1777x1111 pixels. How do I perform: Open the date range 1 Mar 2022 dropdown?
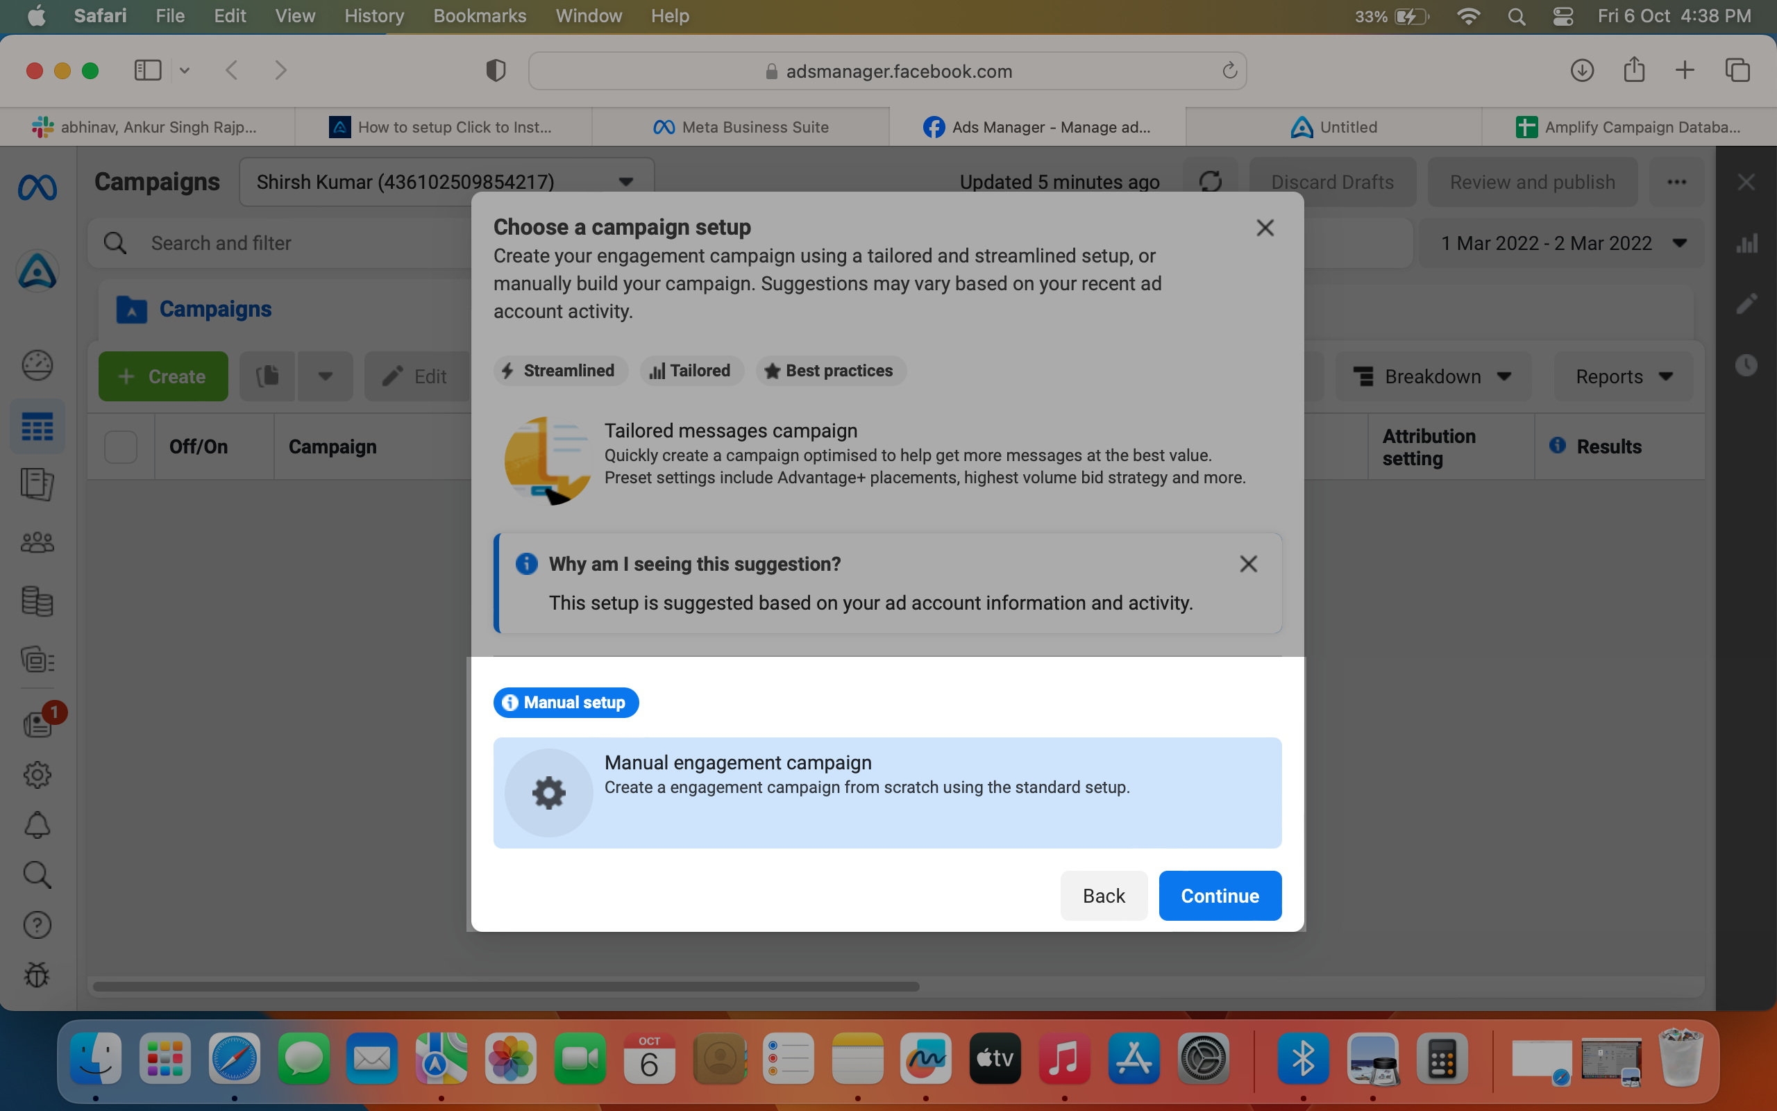click(x=1560, y=243)
